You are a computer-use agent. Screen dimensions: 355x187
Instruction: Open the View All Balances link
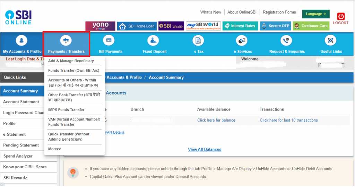205,150
